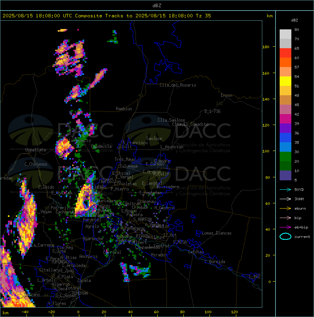Click the cyan 'current' ellipse symbol
This screenshot has height=317, width=314.
tap(285, 236)
